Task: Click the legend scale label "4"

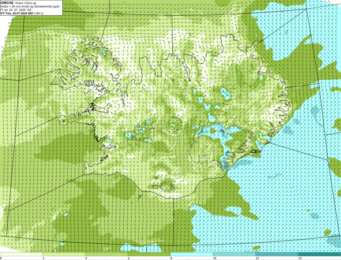Action: pyautogui.click(x=86, y=258)
